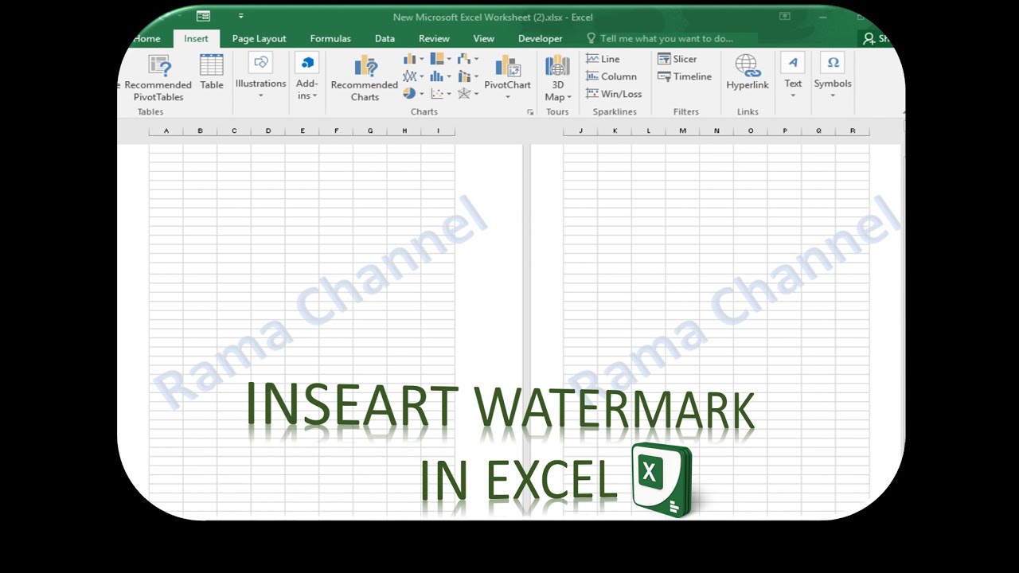Open the Data tab
This screenshot has width=1019, height=573.
[x=385, y=38]
